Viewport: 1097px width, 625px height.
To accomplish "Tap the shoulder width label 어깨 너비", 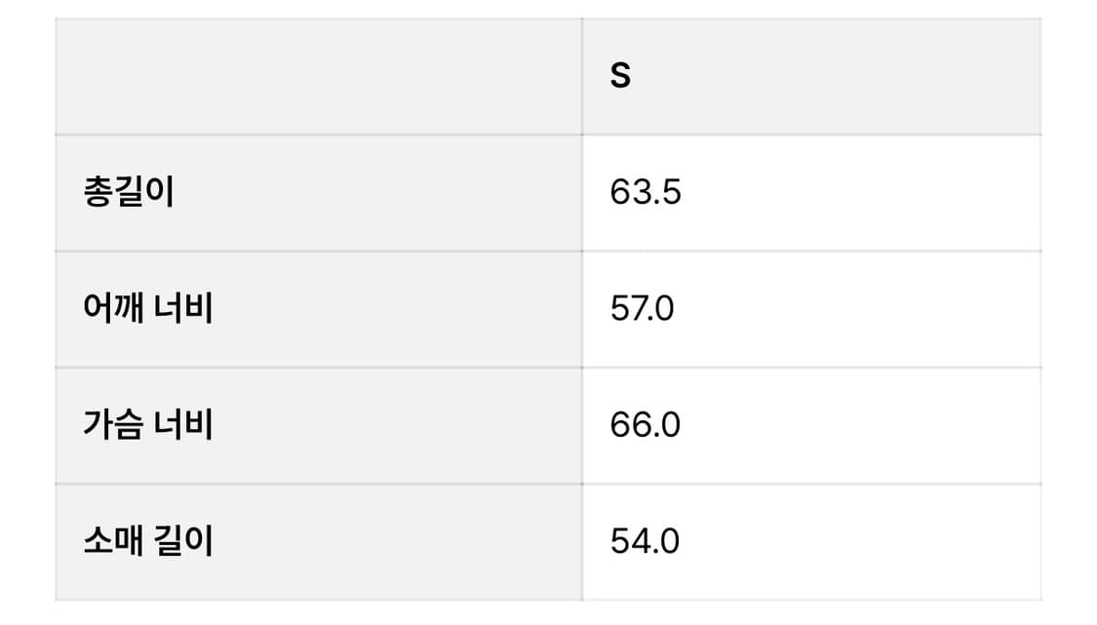I will 148,309.
